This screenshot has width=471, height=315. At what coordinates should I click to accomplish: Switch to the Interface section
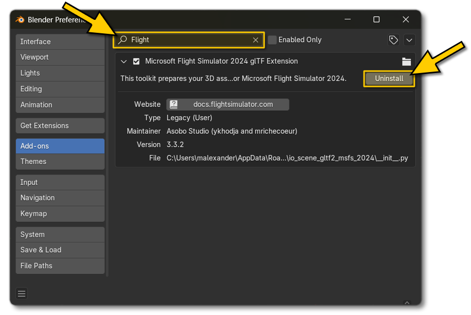point(60,42)
